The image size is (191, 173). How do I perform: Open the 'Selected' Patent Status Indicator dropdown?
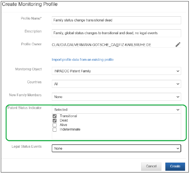coord(116,110)
